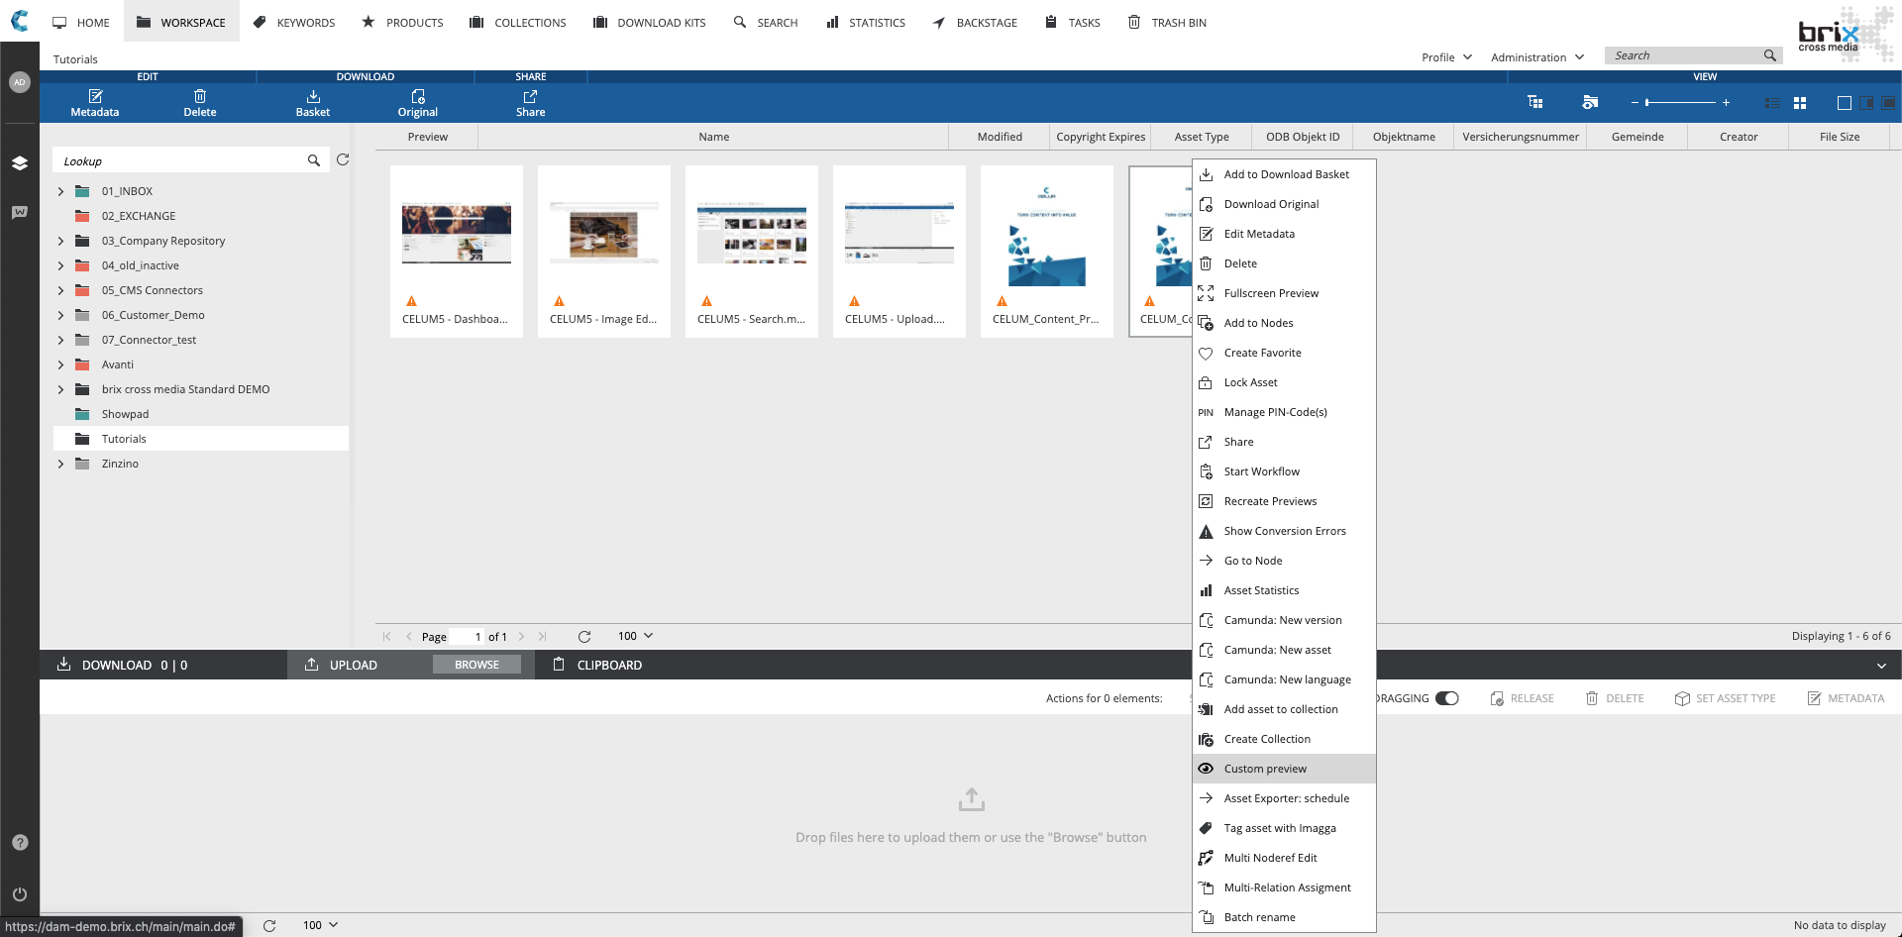Click the Set Asset Type button

(x=1725, y=698)
